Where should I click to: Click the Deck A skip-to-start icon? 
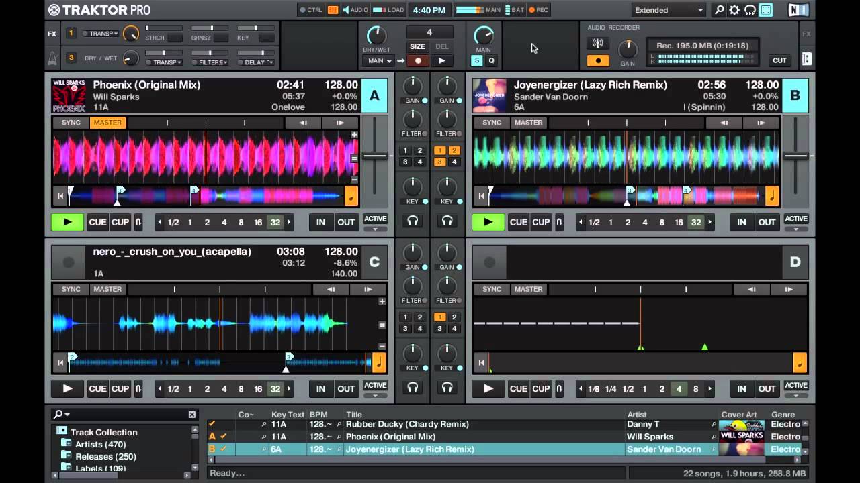60,196
